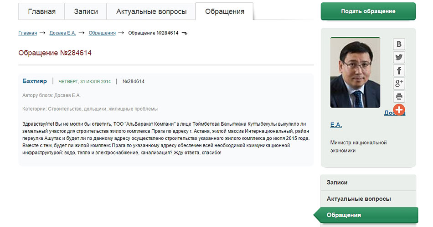Open the Записи tab at the top
433x227 pixels.
[x=86, y=11]
